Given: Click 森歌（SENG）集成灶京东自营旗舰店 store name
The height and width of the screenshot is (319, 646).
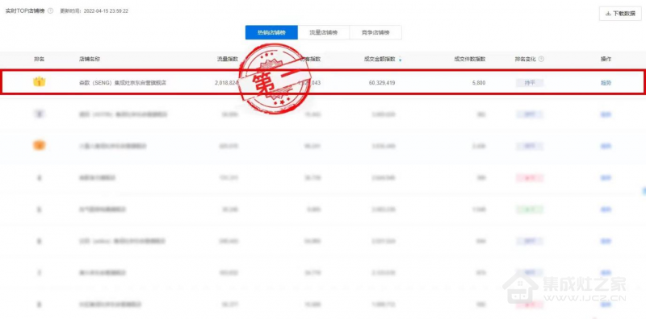Looking at the screenshot, I should [x=123, y=83].
